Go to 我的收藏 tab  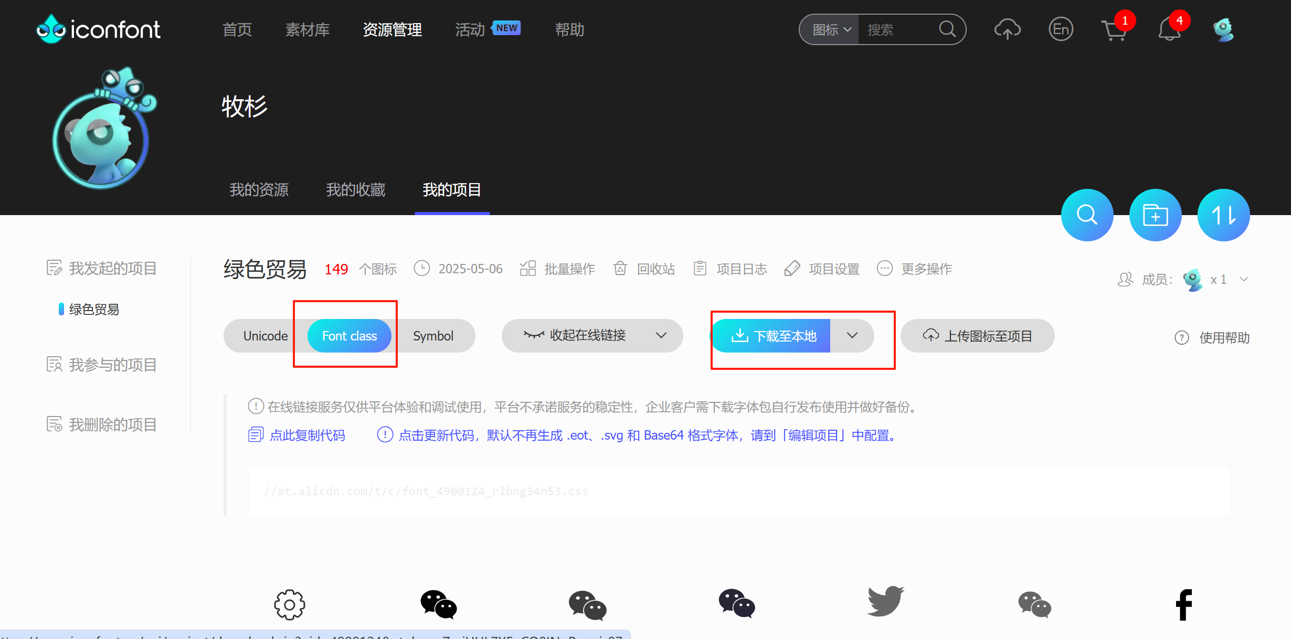click(x=355, y=190)
